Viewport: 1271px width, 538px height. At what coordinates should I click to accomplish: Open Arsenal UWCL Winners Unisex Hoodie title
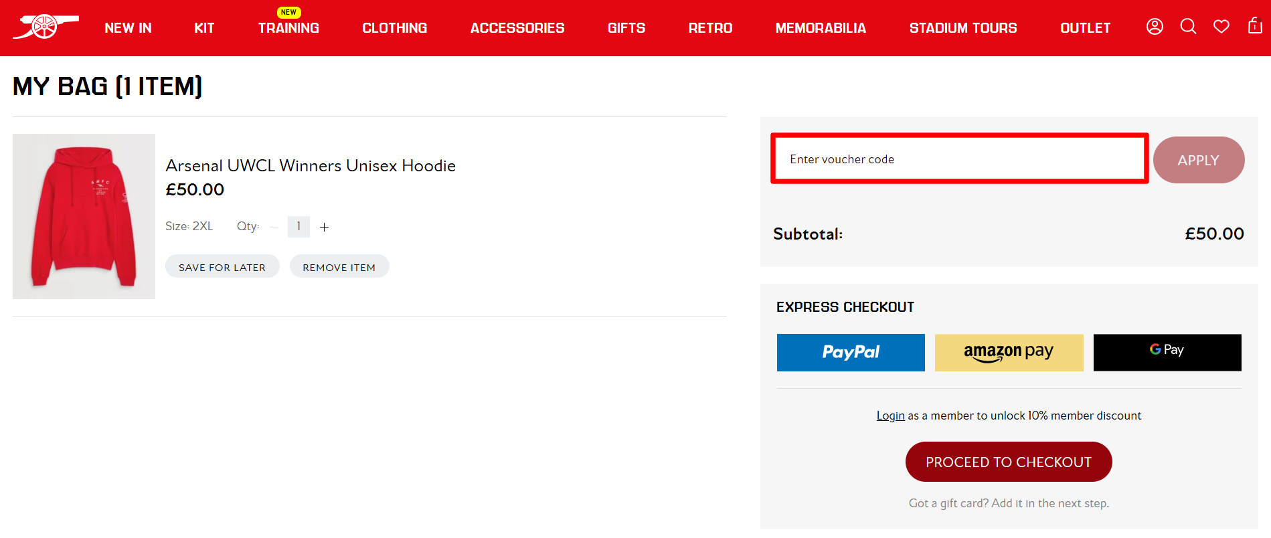tap(311, 165)
